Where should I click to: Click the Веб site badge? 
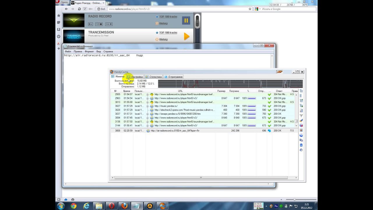(101, 9)
